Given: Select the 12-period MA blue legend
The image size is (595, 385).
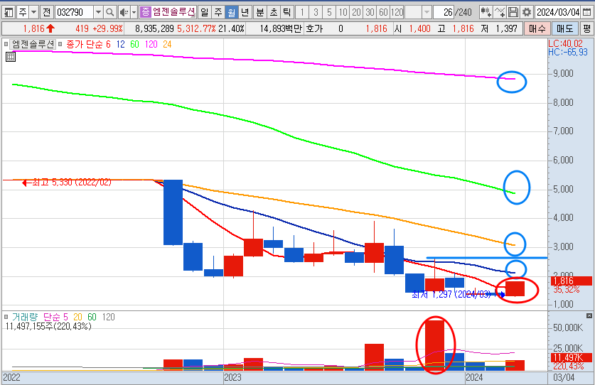Looking at the screenshot, I should click(x=121, y=44).
